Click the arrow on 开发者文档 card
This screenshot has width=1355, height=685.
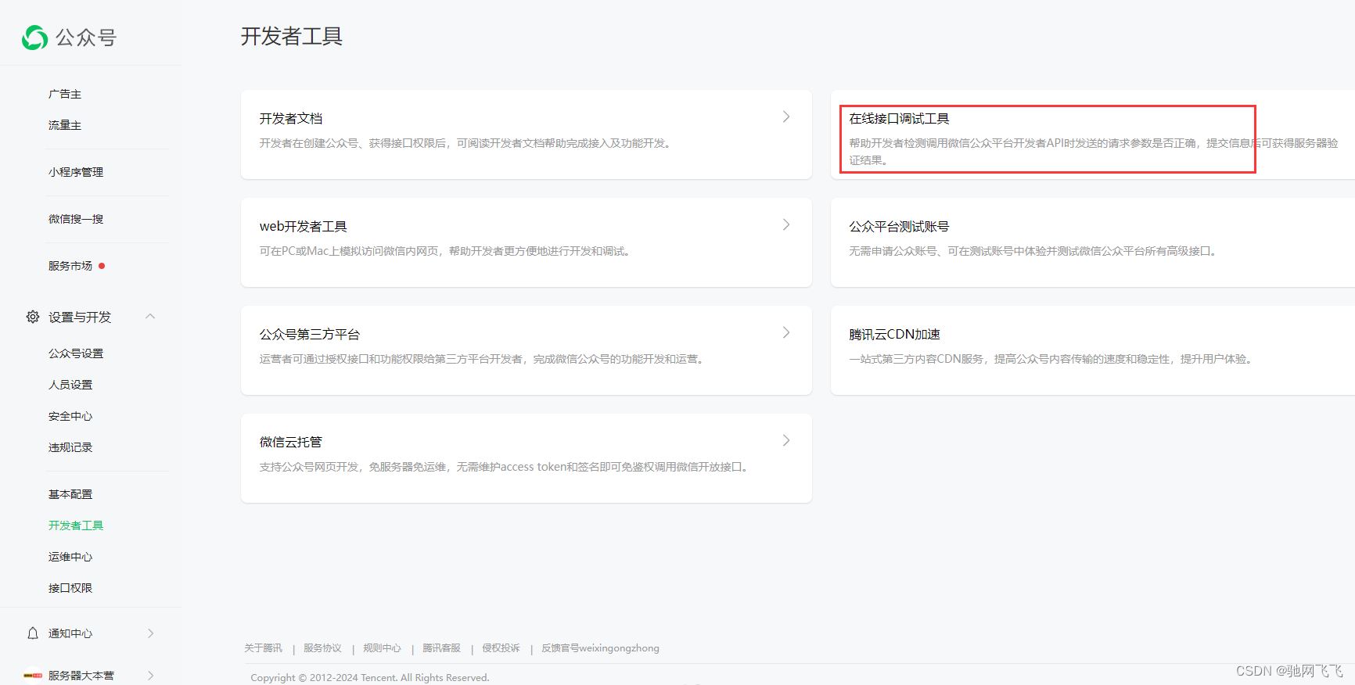pyautogui.click(x=786, y=117)
